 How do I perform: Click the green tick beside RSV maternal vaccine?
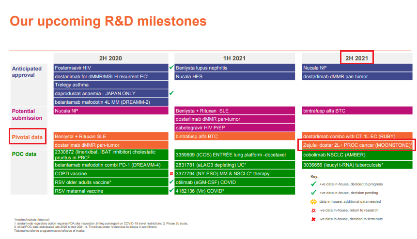[171, 190]
